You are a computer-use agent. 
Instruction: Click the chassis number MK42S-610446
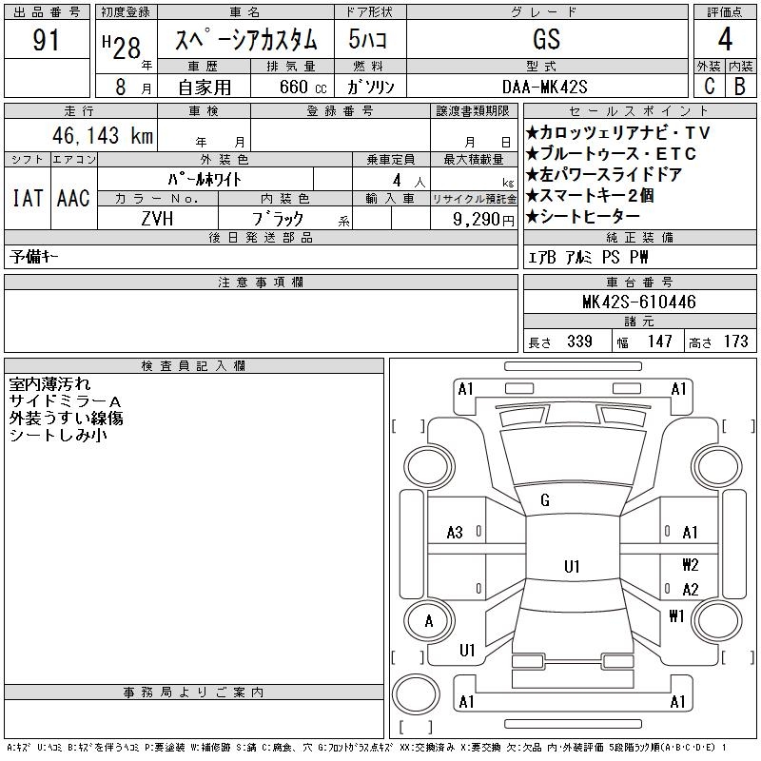point(638,302)
